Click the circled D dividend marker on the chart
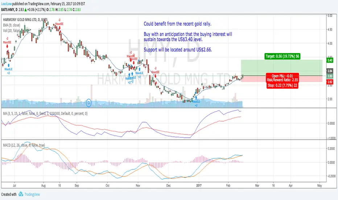 click(89, 103)
